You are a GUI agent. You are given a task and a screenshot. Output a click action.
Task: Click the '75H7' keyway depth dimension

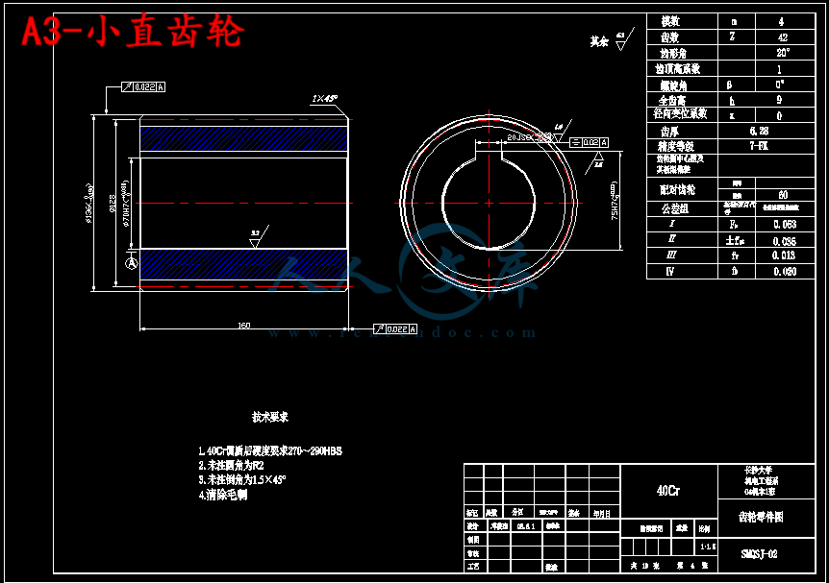pos(614,201)
